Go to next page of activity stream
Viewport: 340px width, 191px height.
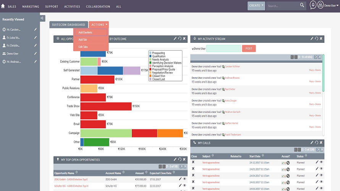pos(316,57)
